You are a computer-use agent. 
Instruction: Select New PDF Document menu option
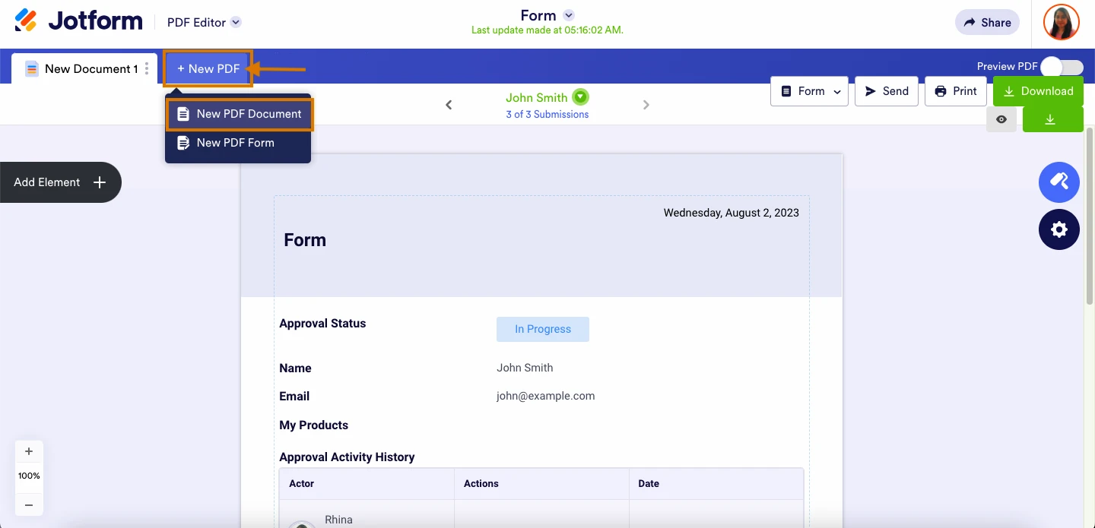[240, 114]
